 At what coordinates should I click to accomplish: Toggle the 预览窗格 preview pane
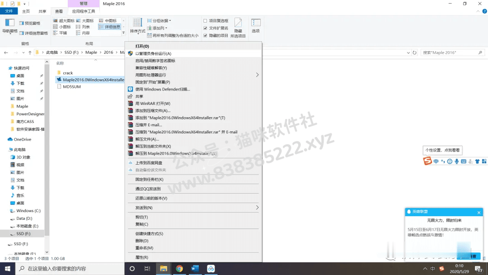pyautogui.click(x=29, y=24)
